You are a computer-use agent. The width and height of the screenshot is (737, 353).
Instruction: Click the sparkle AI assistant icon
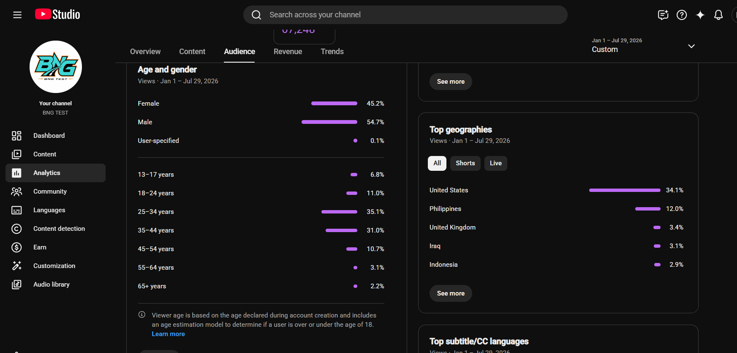(x=700, y=15)
